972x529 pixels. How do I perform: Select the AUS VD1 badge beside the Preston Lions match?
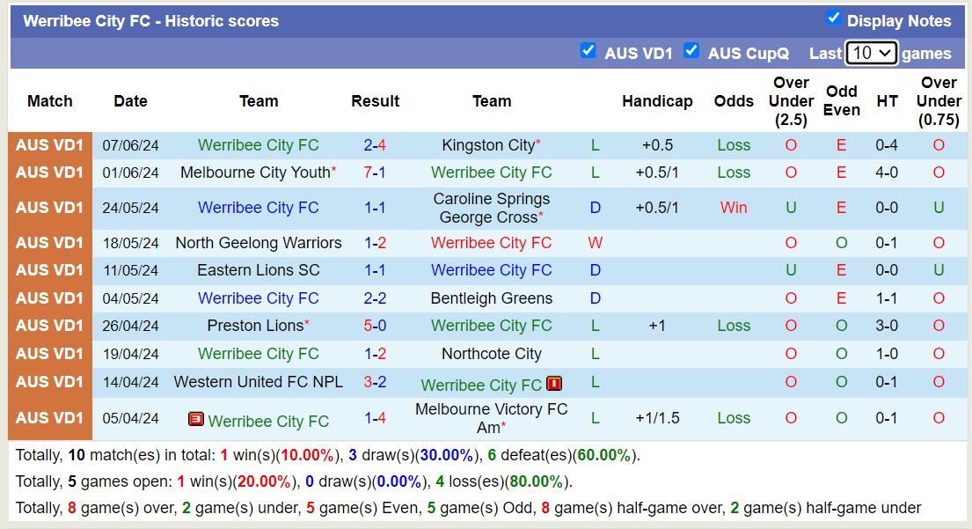tap(49, 327)
